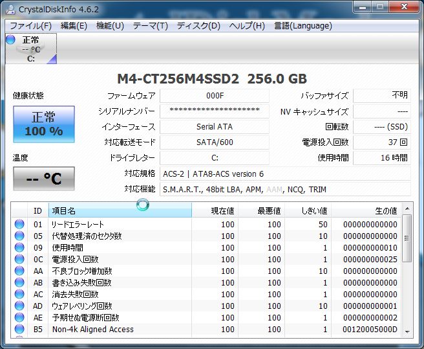Open the 言語(Language) menu

point(303,26)
